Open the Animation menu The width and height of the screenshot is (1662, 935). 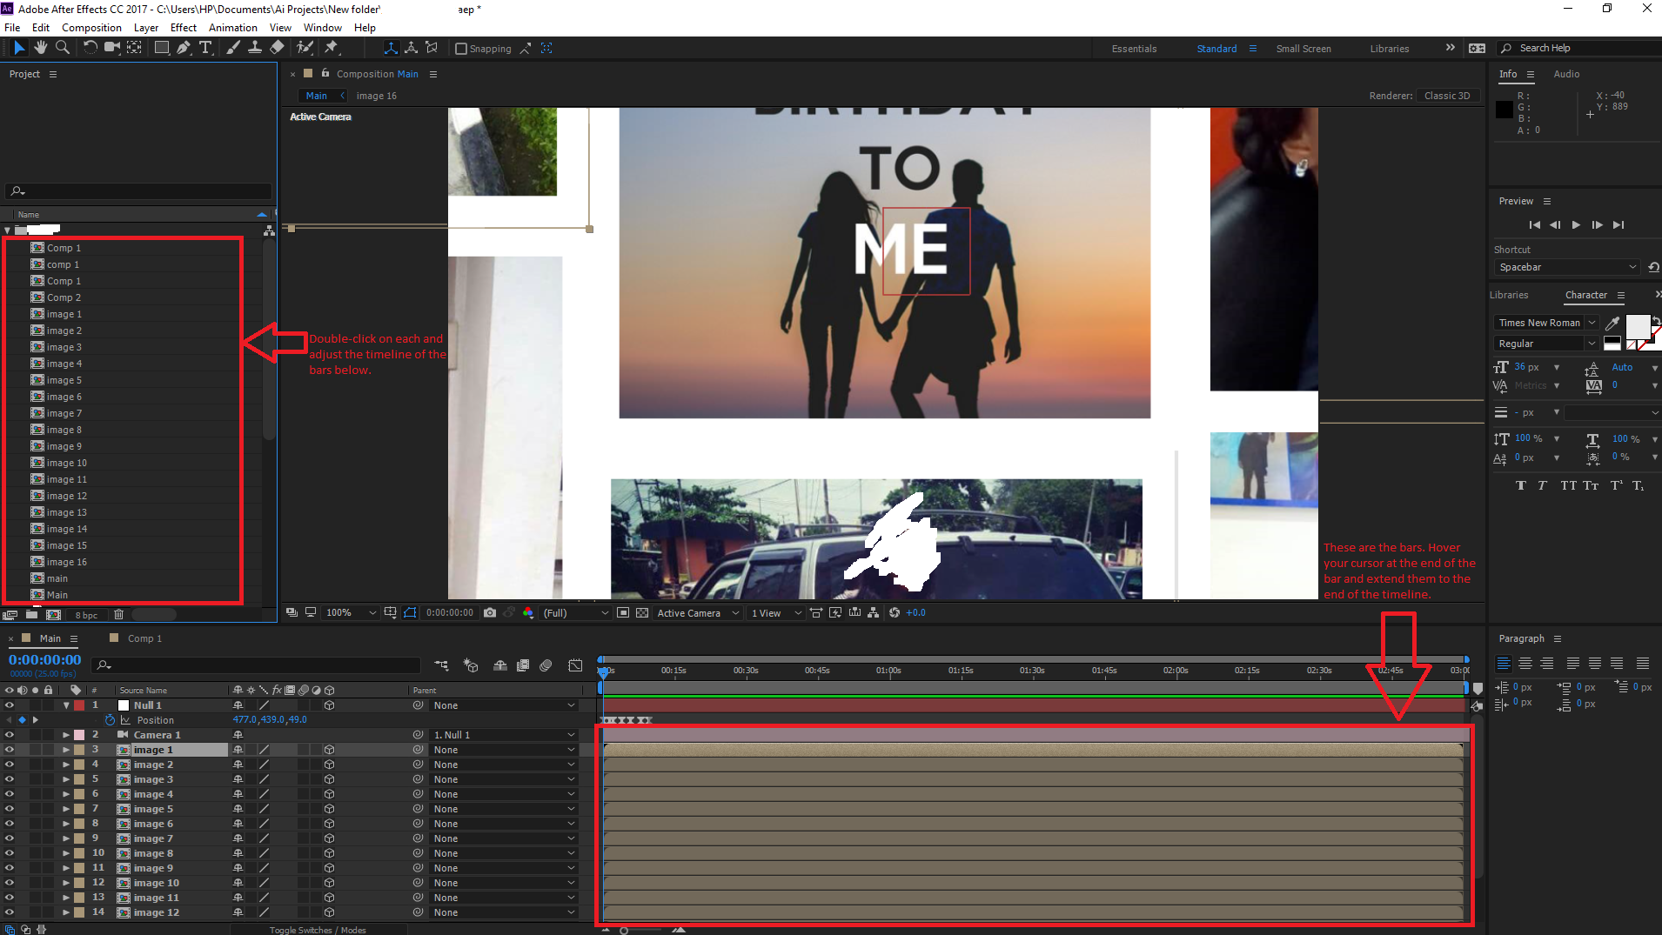click(x=233, y=28)
